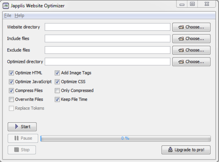
Task: Click the Exclude files input field
Action: coord(107,50)
